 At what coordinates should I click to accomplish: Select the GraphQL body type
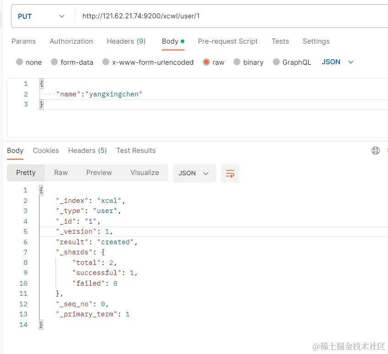[292, 62]
